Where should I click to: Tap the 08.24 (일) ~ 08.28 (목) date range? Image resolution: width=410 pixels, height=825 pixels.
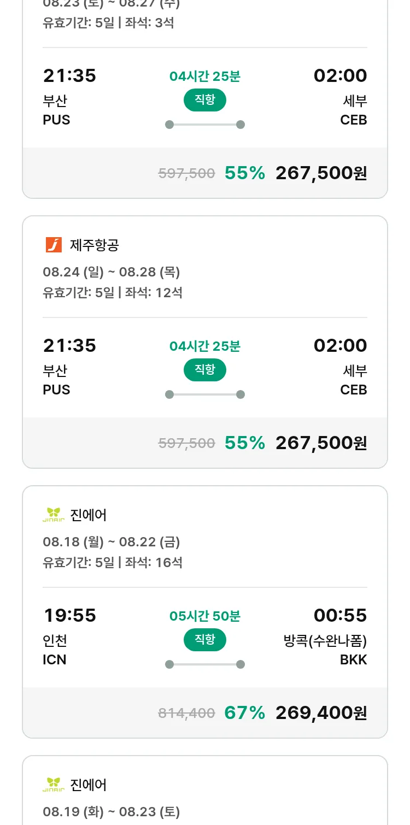[x=112, y=272]
